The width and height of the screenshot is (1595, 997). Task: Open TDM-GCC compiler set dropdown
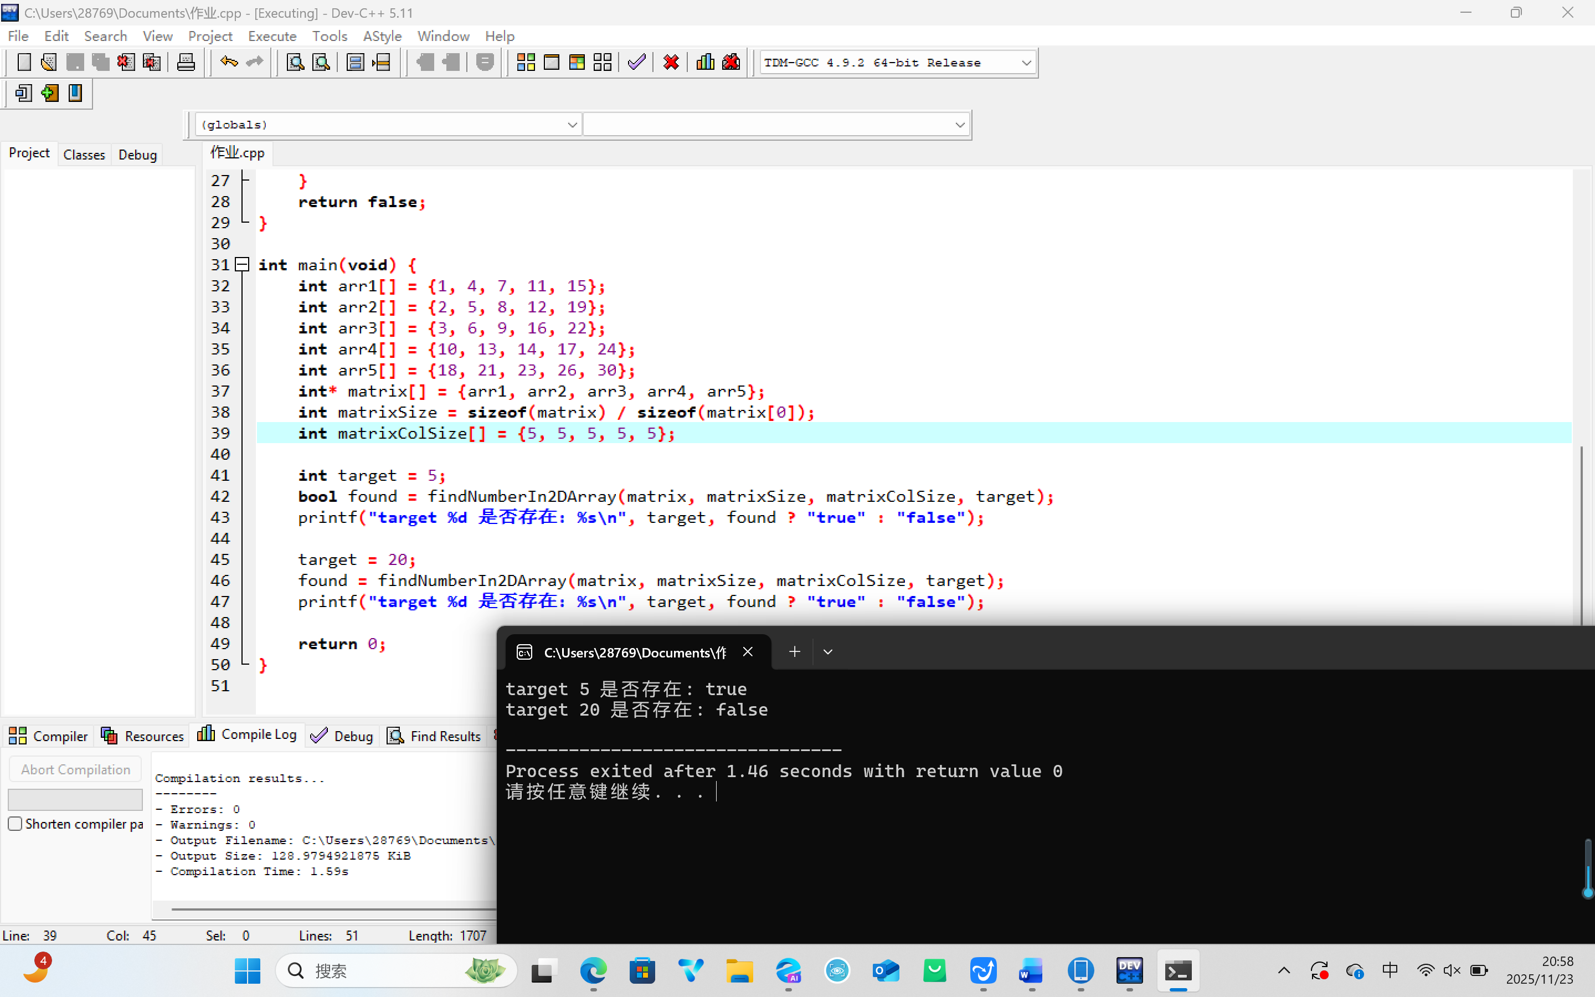(x=1026, y=63)
